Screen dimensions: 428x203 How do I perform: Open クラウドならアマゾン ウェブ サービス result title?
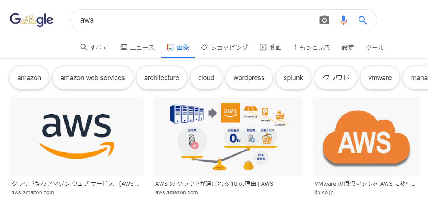[x=76, y=184]
